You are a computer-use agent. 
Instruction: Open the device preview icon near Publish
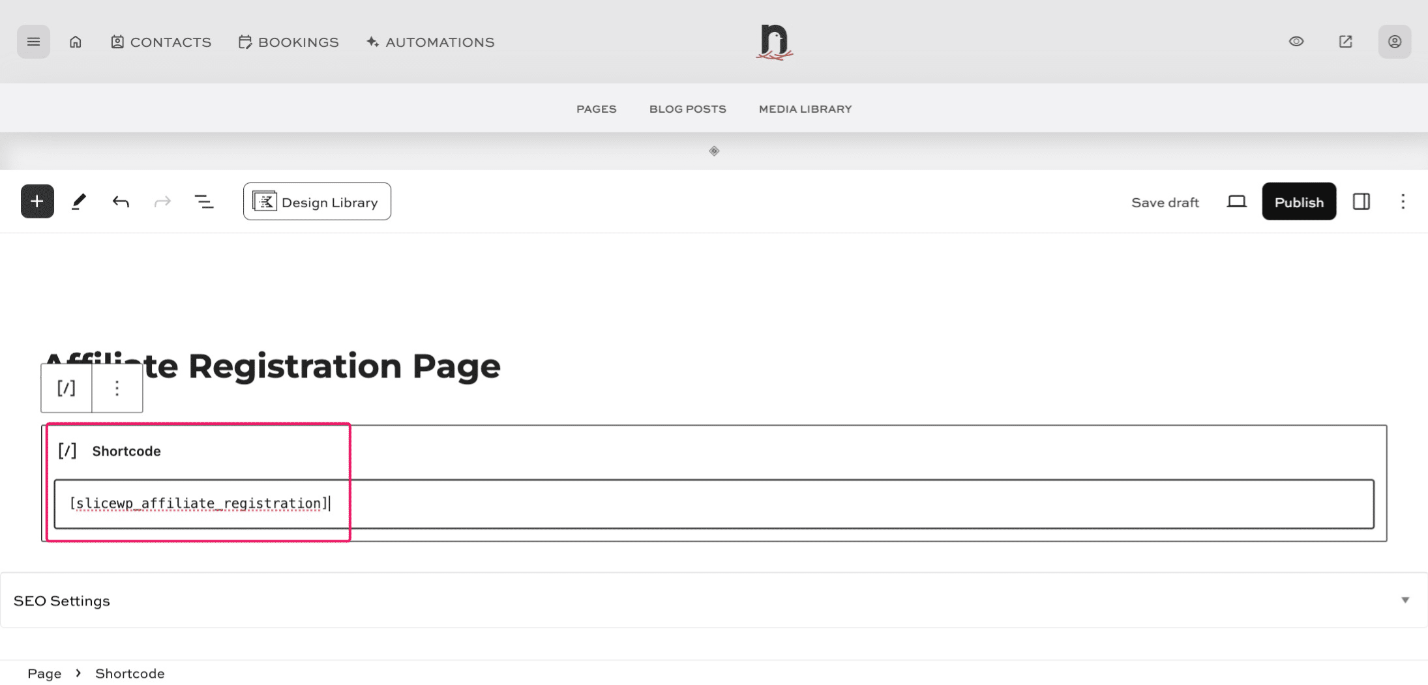pos(1236,201)
